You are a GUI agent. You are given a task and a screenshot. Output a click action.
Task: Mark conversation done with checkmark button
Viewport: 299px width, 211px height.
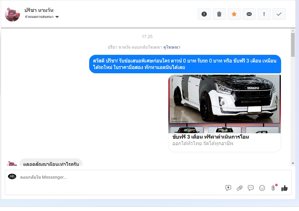click(x=279, y=14)
